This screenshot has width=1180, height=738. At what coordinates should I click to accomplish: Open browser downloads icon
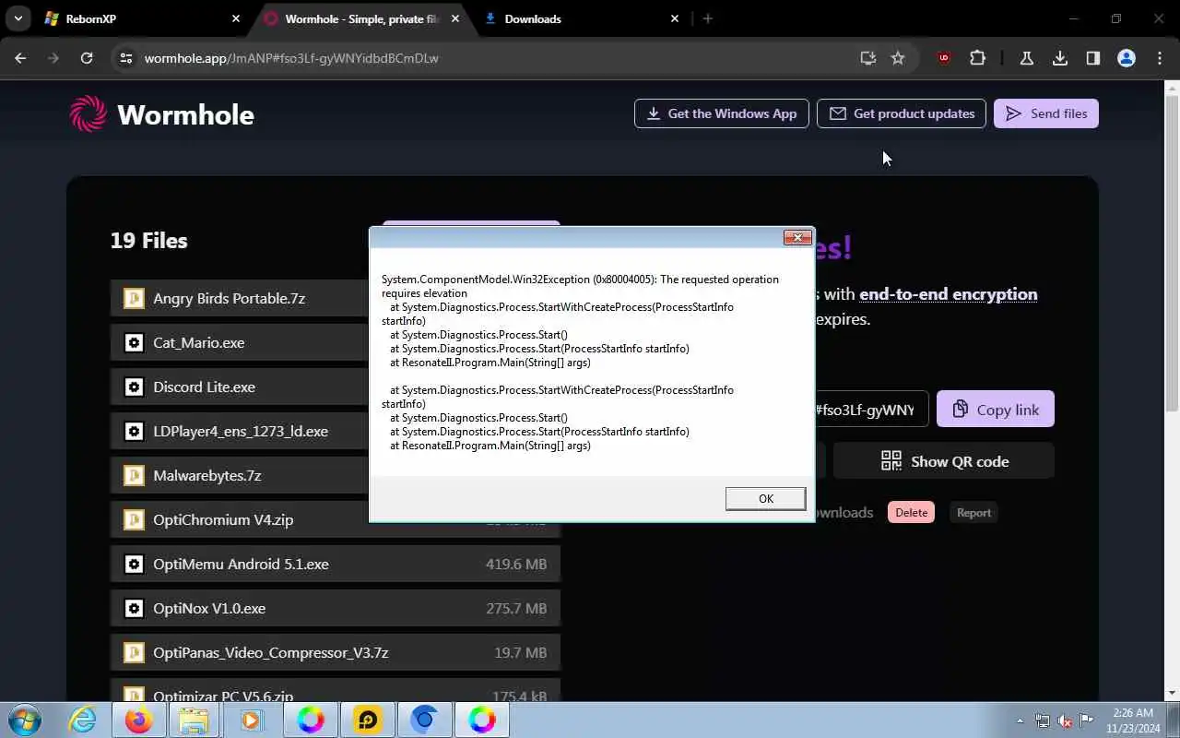tap(1060, 58)
